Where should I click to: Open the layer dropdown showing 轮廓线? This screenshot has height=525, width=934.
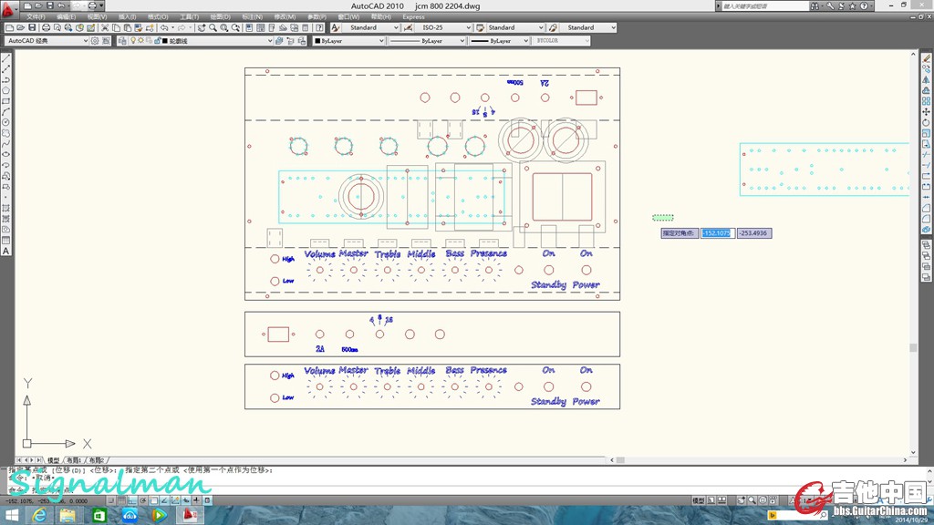click(x=217, y=41)
